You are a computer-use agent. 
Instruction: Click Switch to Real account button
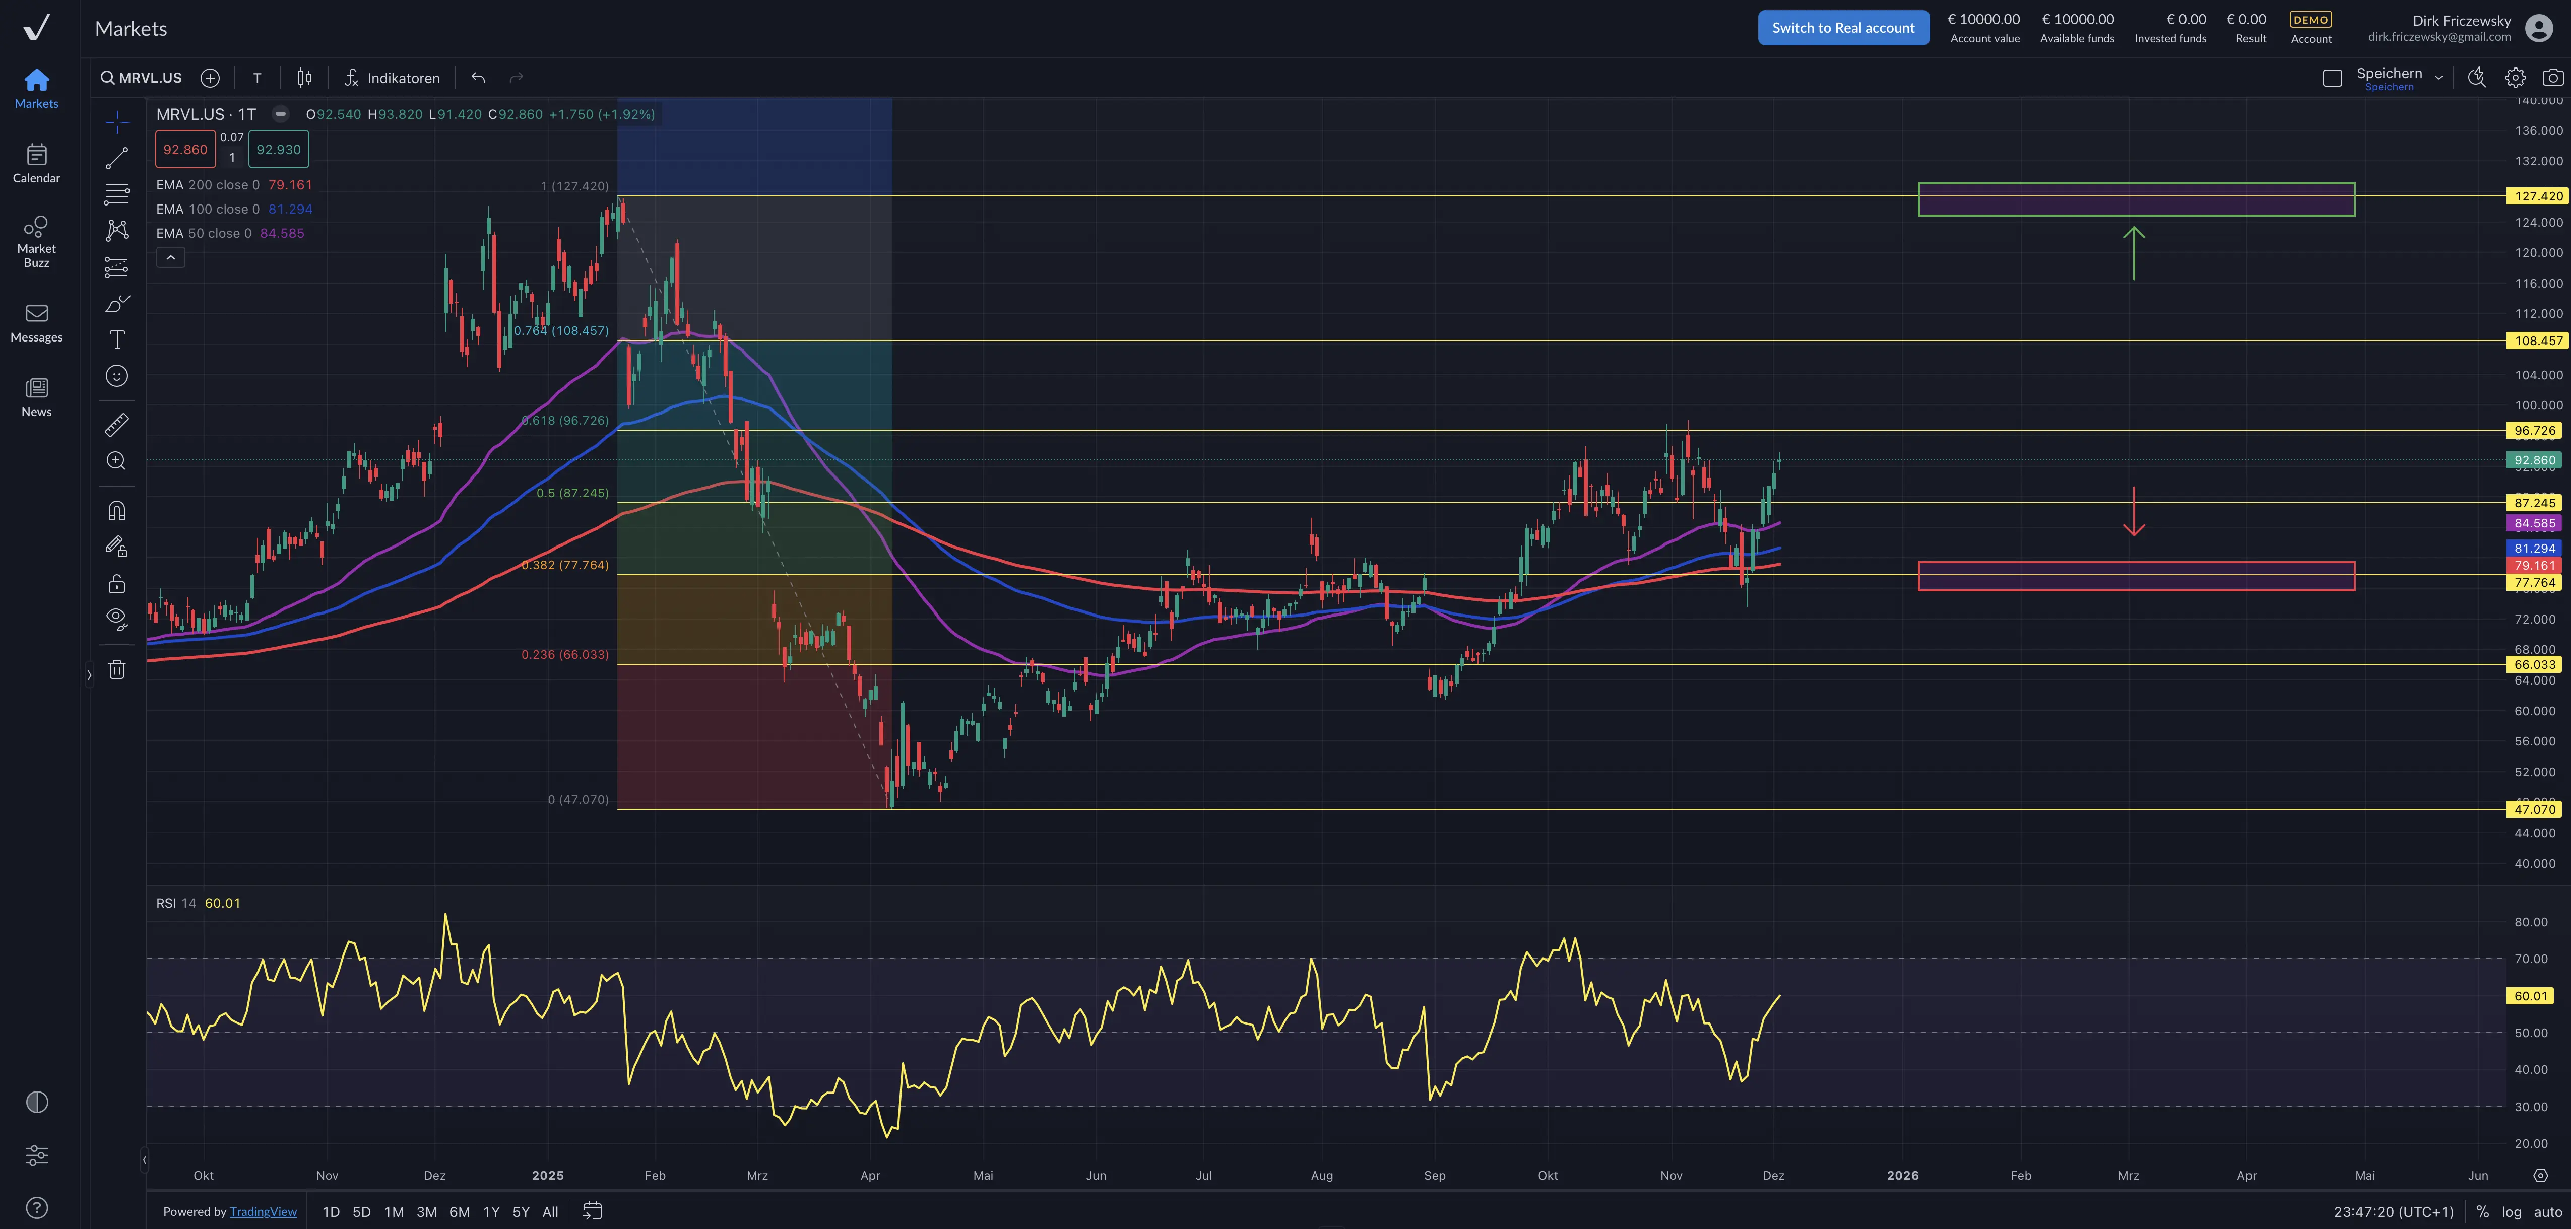pos(1842,28)
